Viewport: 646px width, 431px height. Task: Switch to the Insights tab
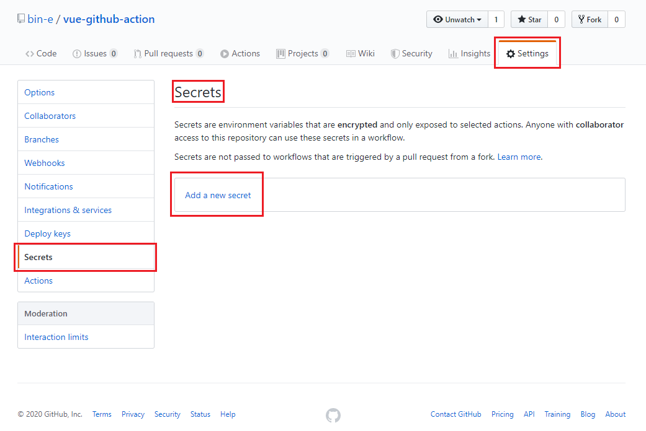click(x=470, y=53)
